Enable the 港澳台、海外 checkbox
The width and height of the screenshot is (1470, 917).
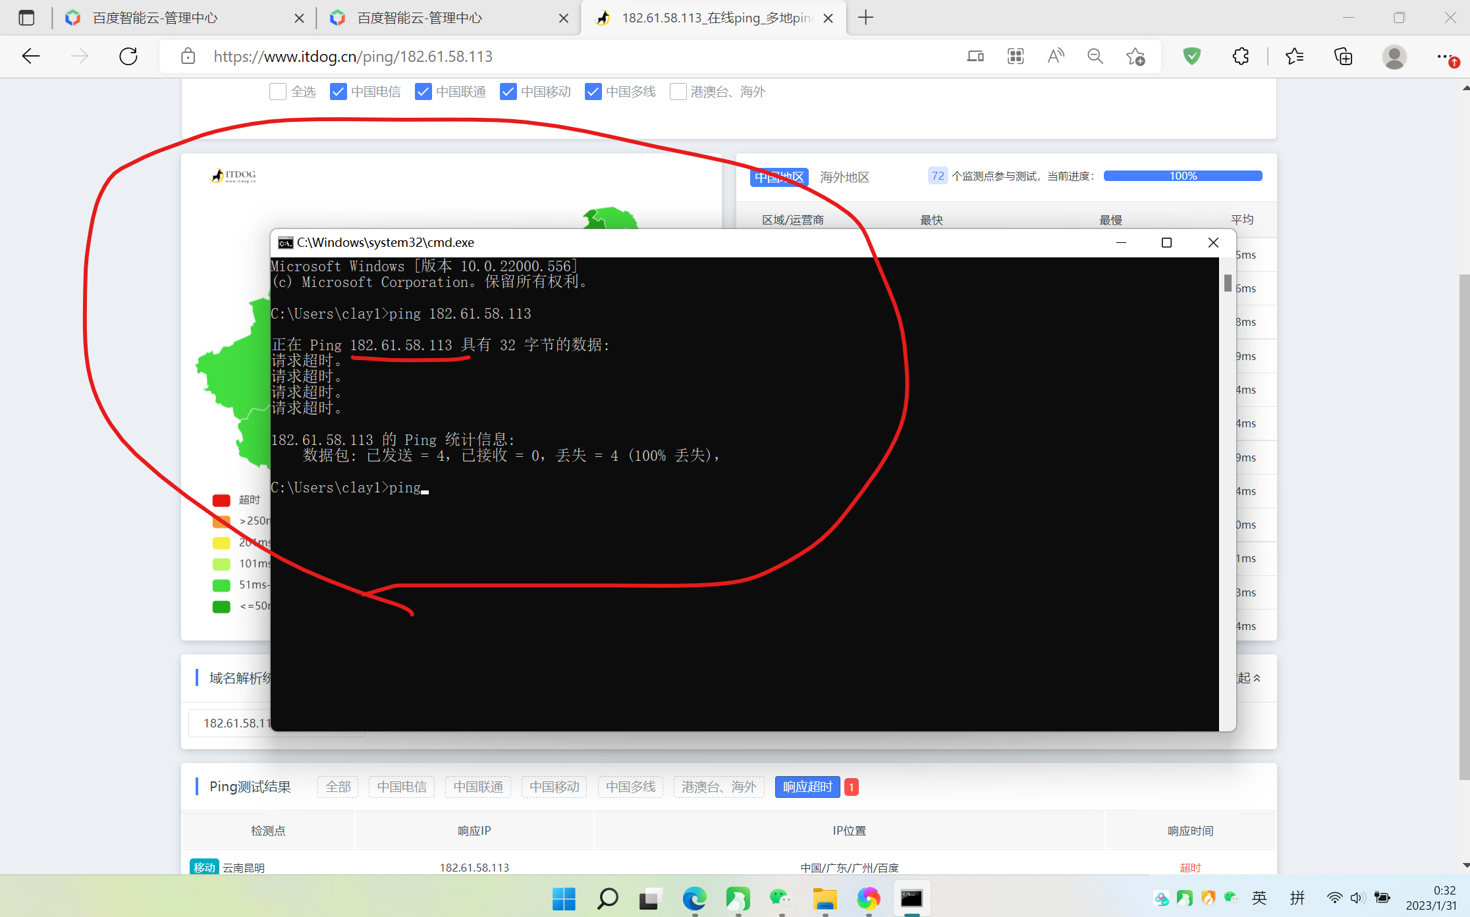point(678,92)
